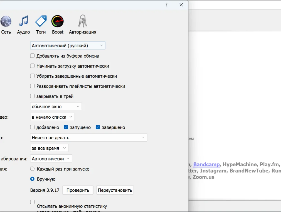Enable 'Начинать загрузку автоматически' checkbox
This screenshot has height=212, width=281.
[x=33, y=66]
